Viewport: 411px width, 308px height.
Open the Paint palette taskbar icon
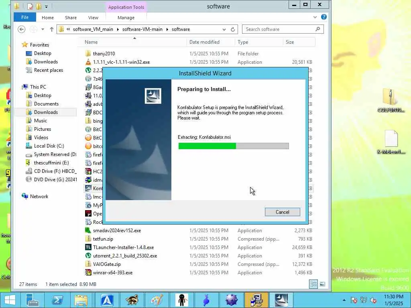coord(157,300)
